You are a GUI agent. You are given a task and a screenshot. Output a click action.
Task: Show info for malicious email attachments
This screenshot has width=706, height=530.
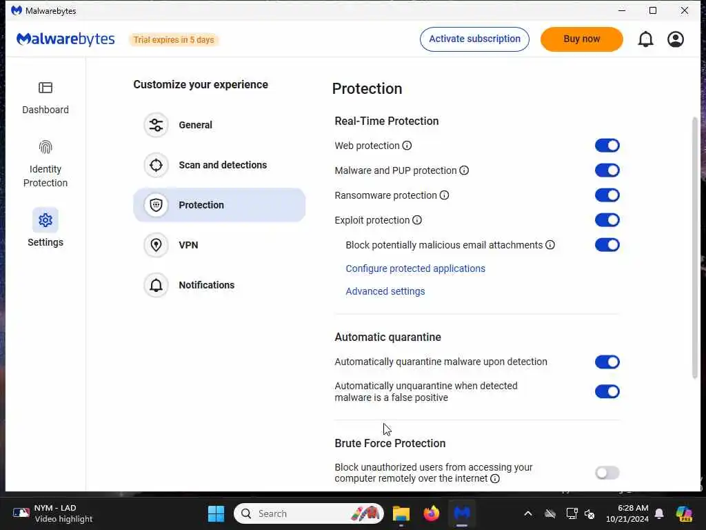[x=550, y=245]
